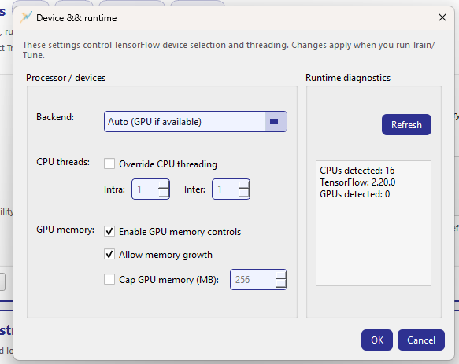
Task: Cancel the Device & runtime dialog
Action: point(421,340)
